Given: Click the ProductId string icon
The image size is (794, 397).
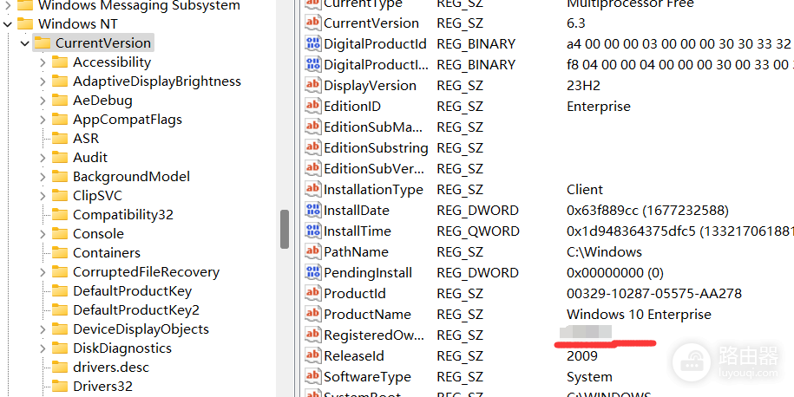Looking at the screenshot, I should coord(312,293).
